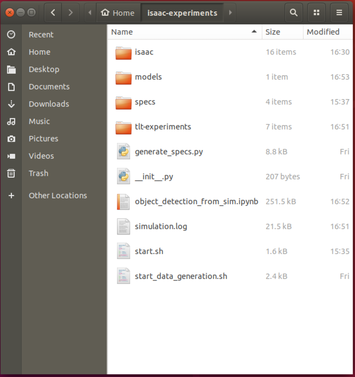
Task: Open Trash in sidebar
Action: 38,173
